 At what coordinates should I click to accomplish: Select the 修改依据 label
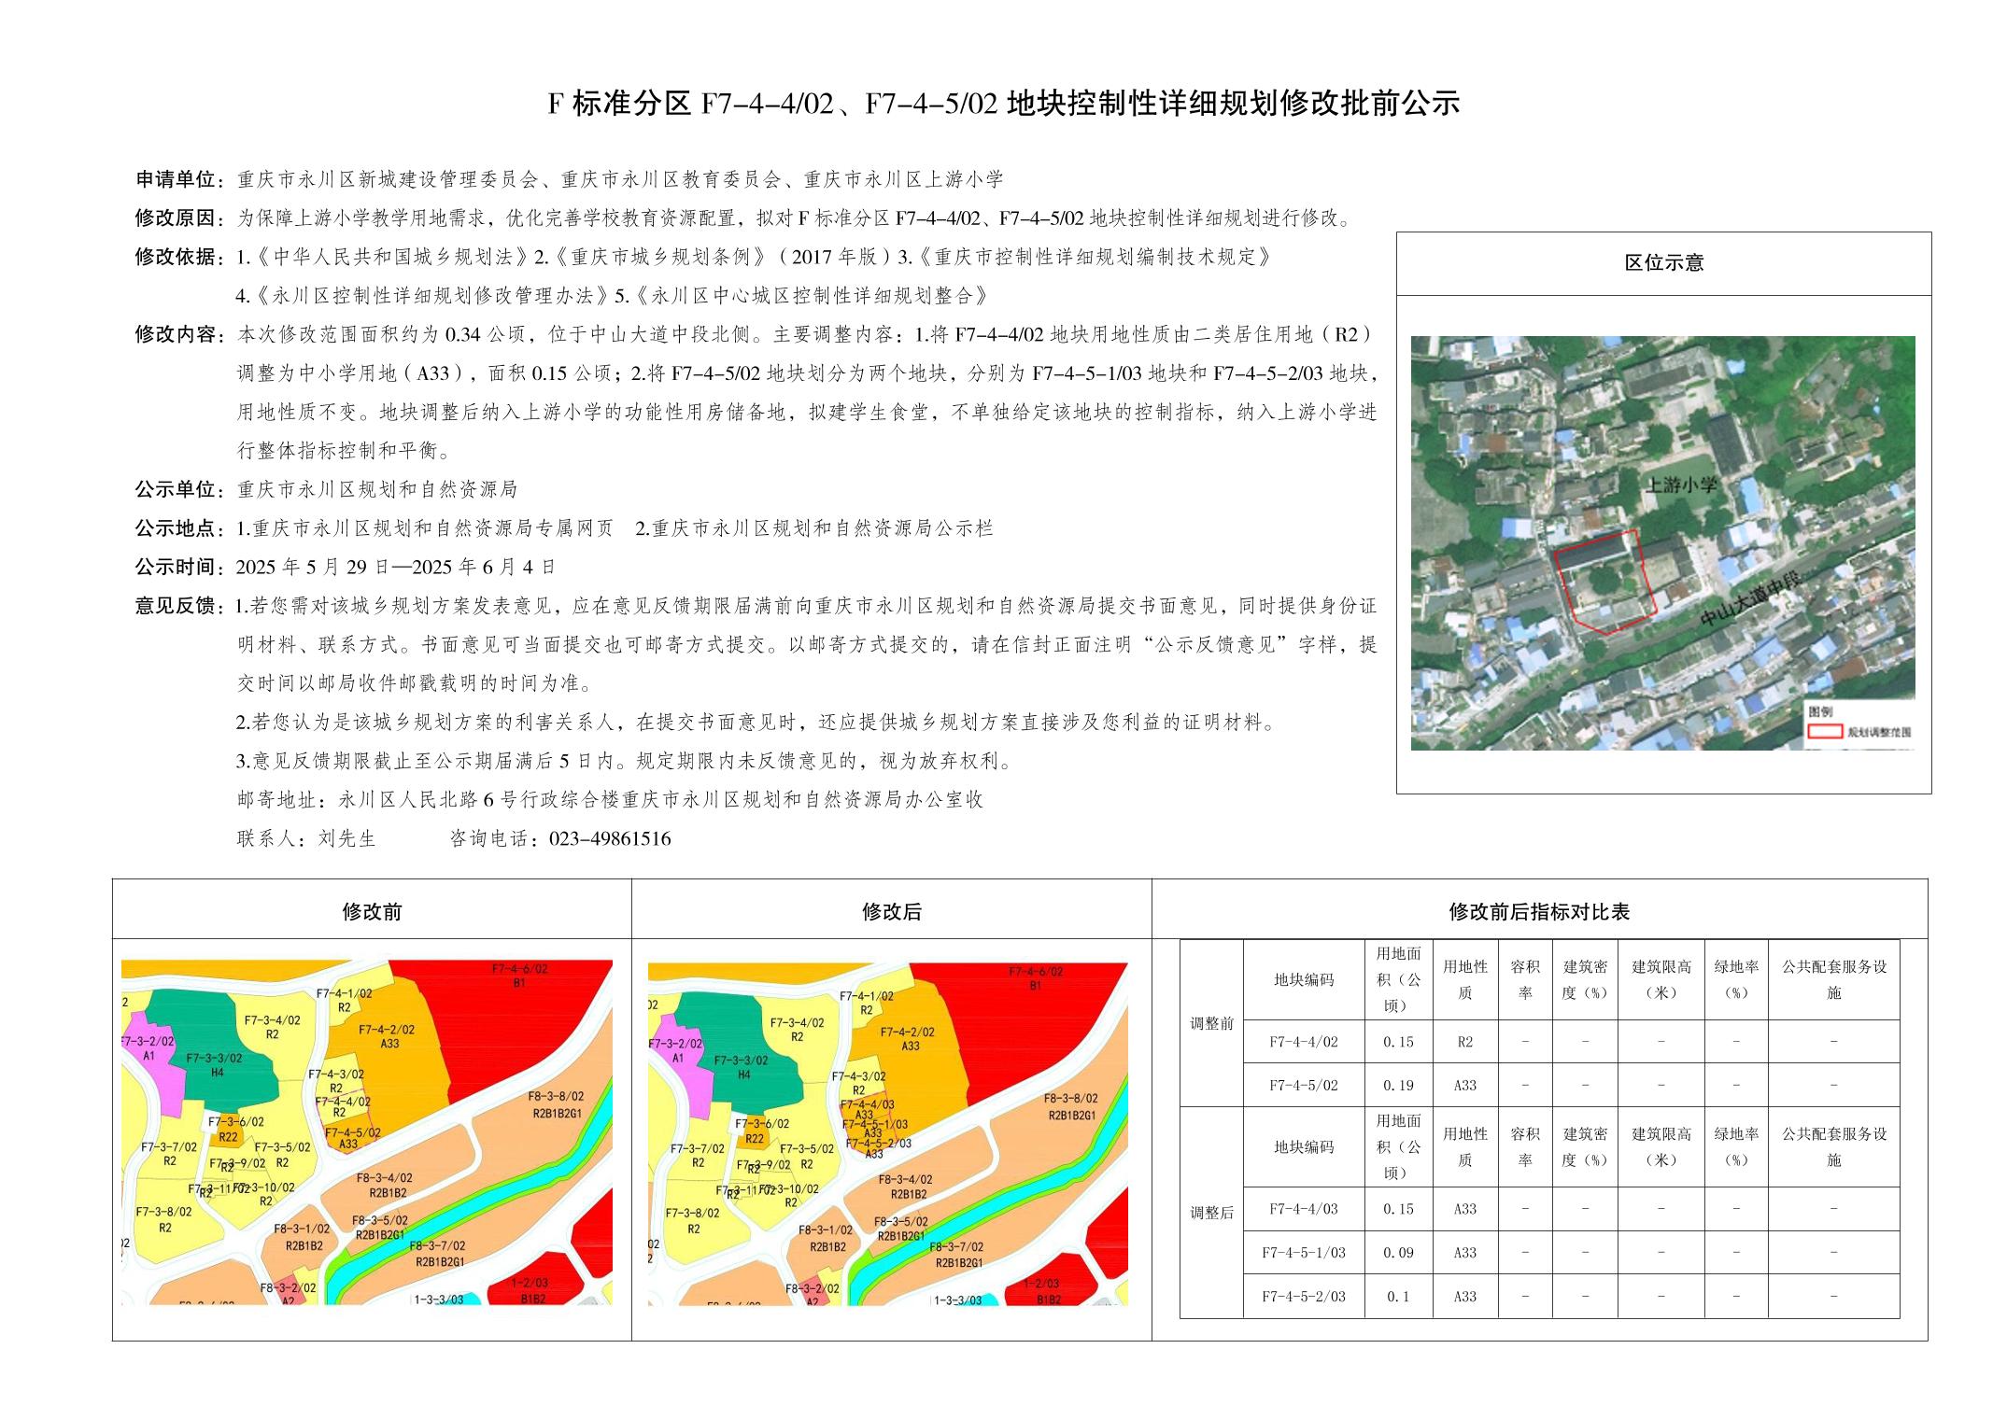tap(181, 257)
